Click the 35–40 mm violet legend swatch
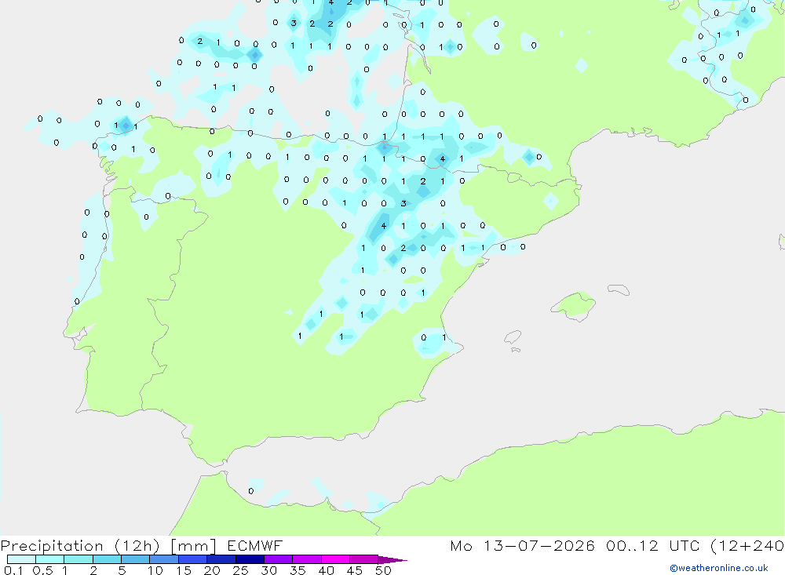The image size is (785, 575). tap(307, 559)
